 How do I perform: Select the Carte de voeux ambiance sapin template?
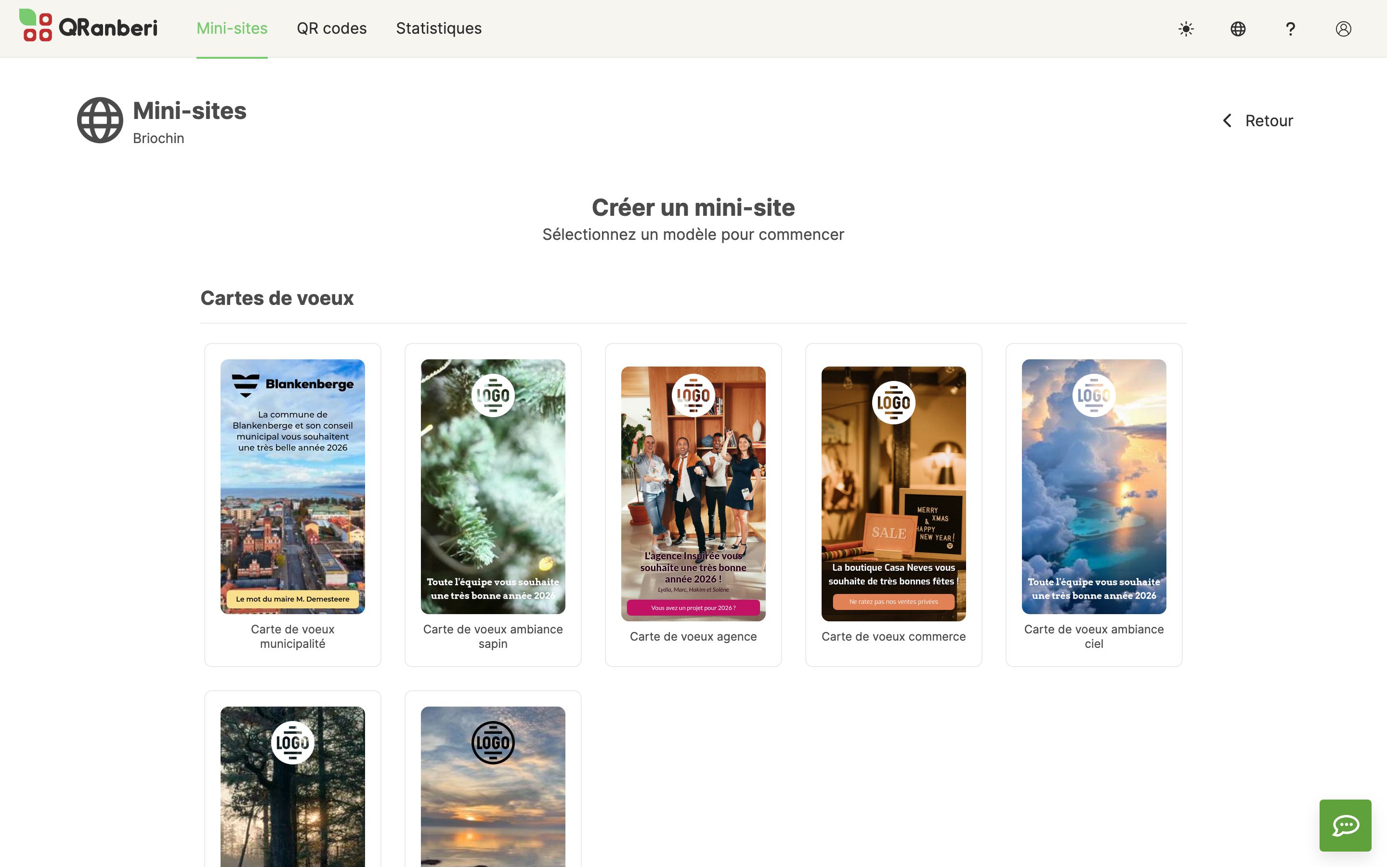click(x=492, y=486)
